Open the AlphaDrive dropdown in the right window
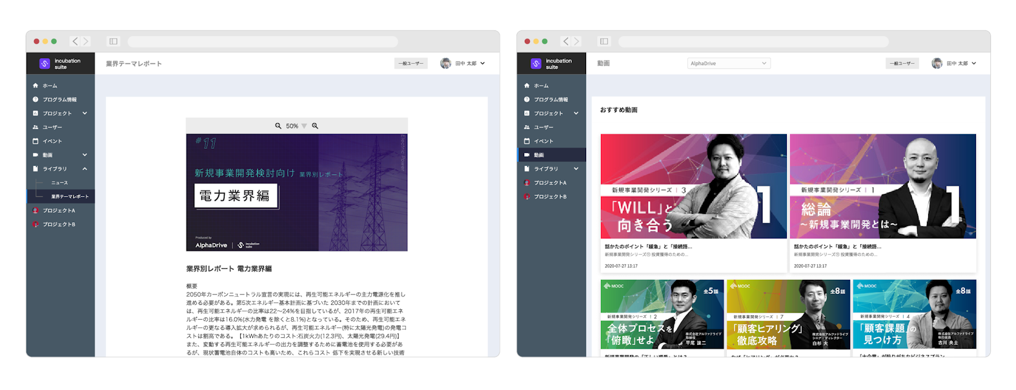 [729, 63]
